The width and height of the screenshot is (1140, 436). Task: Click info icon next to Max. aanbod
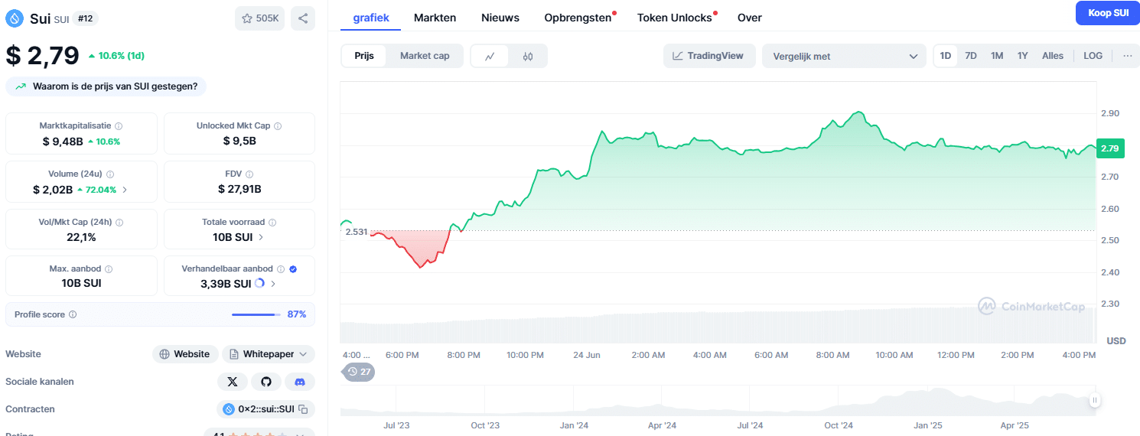(x=109, y=269)
